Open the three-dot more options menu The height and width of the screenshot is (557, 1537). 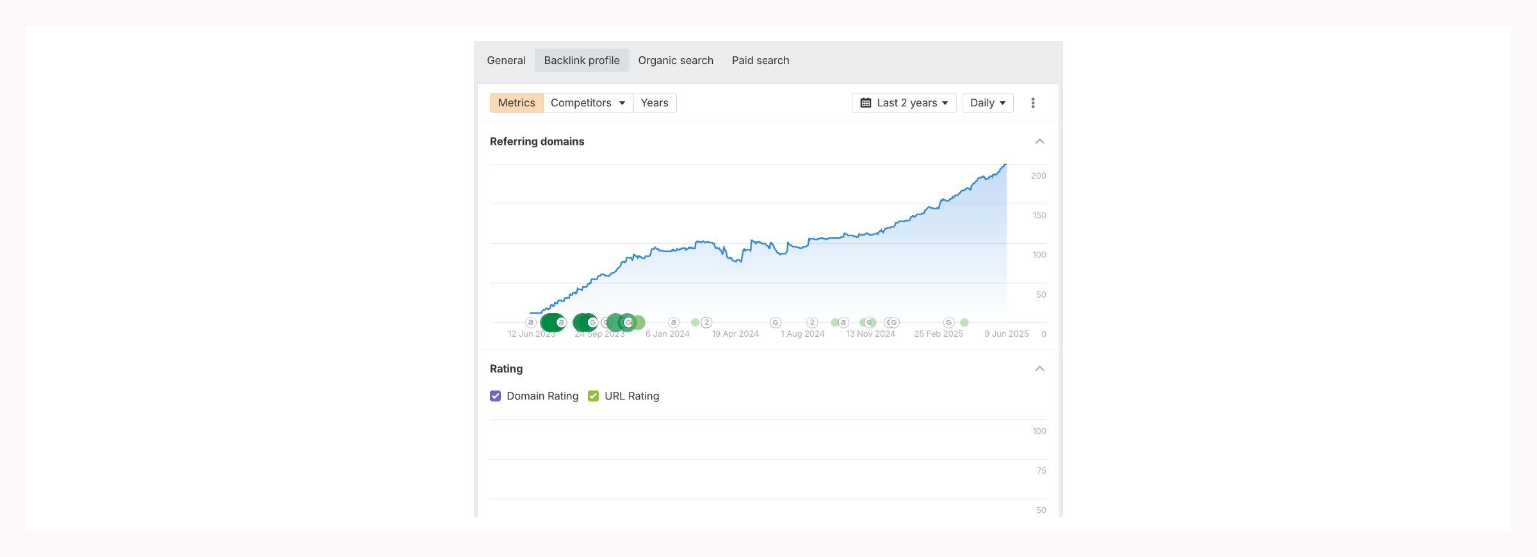point(1032,103)
